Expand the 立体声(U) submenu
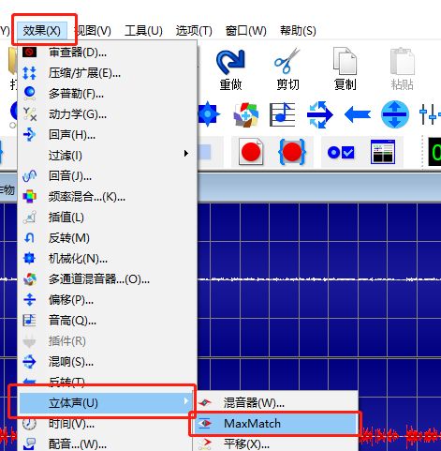 pyautogui.click(x=106, y=403)
